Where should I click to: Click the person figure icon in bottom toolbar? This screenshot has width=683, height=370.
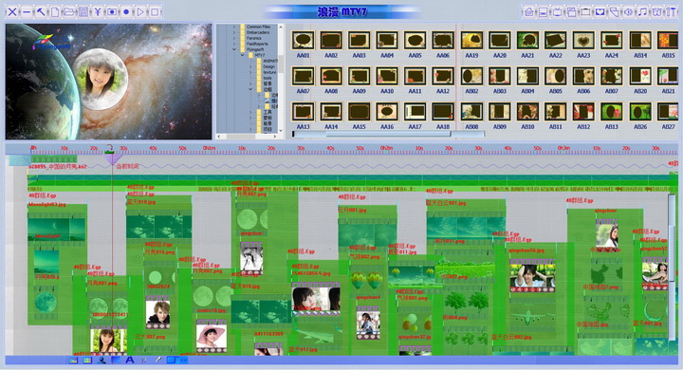coord(102,360)
